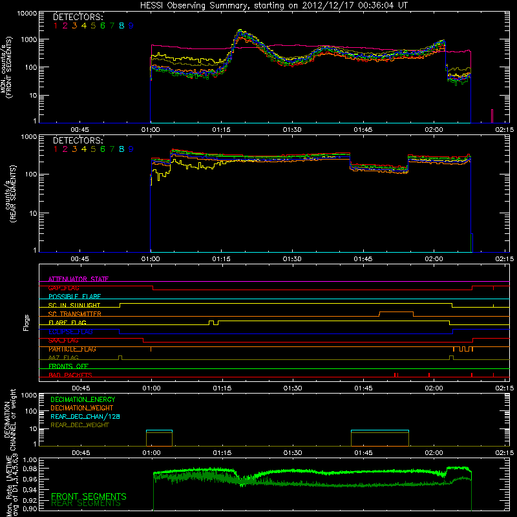Click the FLARE_FLAG label

click(x=67, y=322)
